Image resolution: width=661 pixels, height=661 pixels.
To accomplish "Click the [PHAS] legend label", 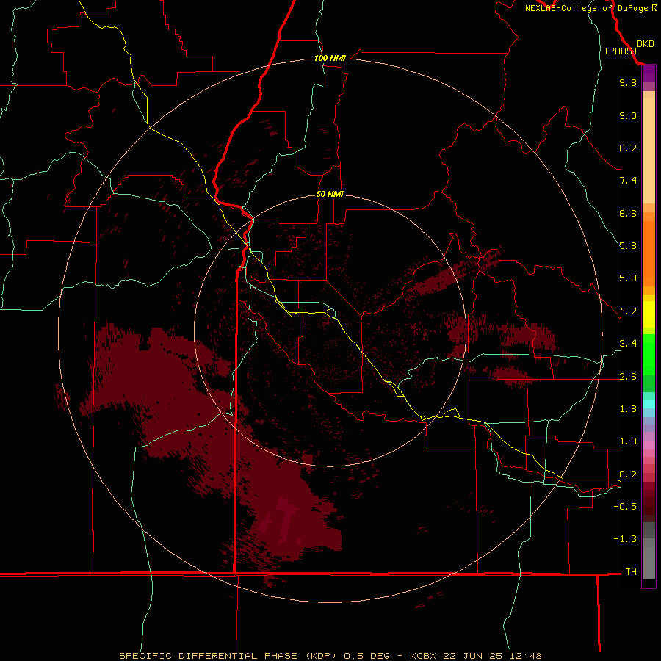I will point(621,51).
